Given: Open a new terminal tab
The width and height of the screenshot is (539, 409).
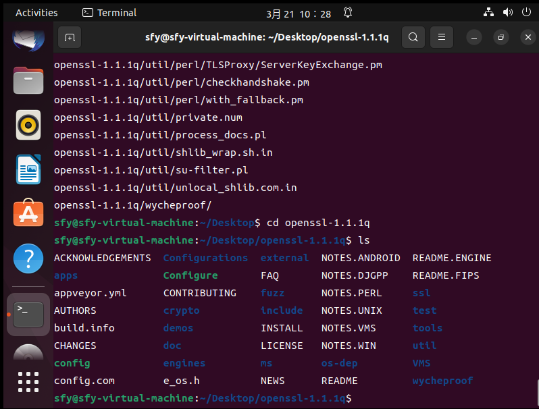Looking at the screenshot, I should (x=70, y=37).
